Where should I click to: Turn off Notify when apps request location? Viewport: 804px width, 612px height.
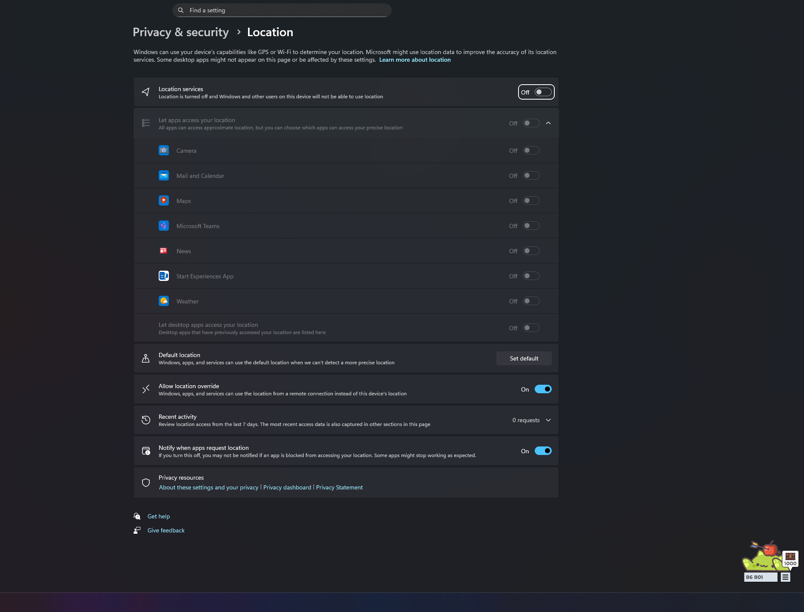[543, 451]
